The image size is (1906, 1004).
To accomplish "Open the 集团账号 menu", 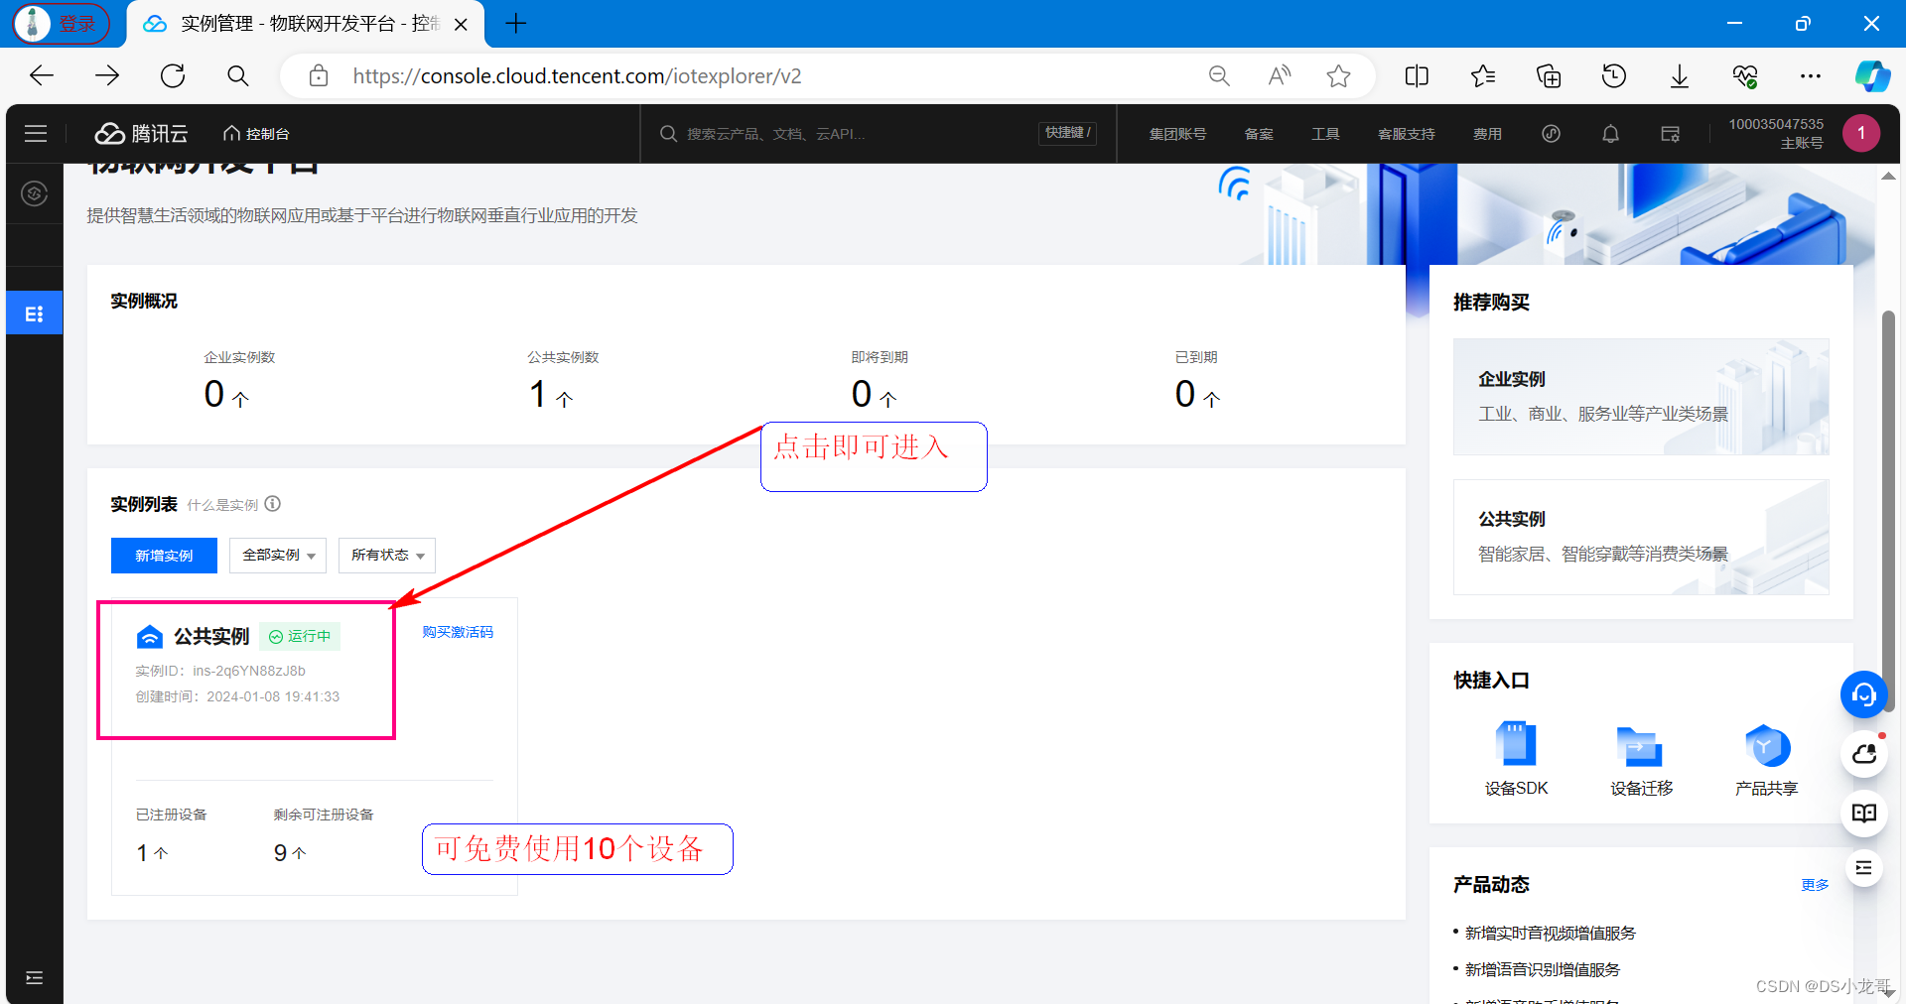I will 1177,133.
